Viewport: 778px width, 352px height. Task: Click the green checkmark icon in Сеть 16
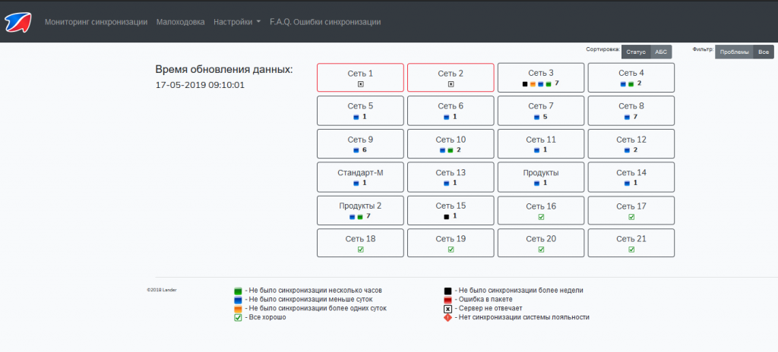click(x=541, y=217)
